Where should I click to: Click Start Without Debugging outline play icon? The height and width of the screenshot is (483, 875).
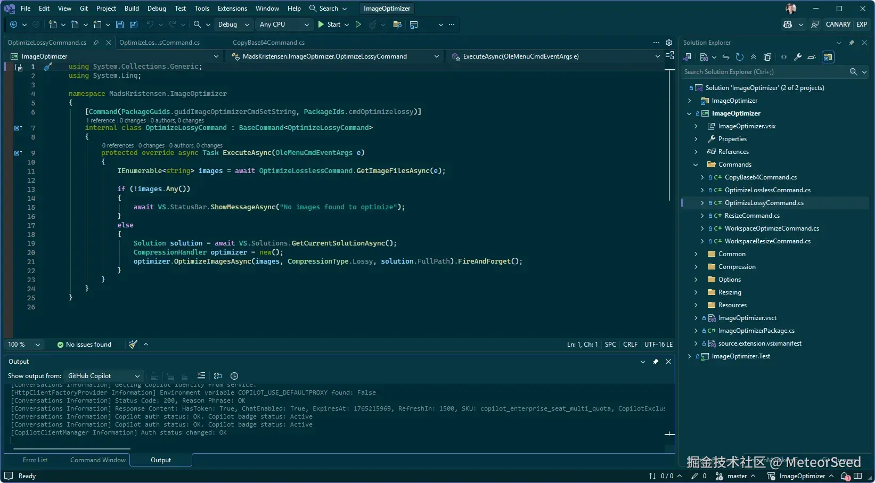(x=358, y=24)
